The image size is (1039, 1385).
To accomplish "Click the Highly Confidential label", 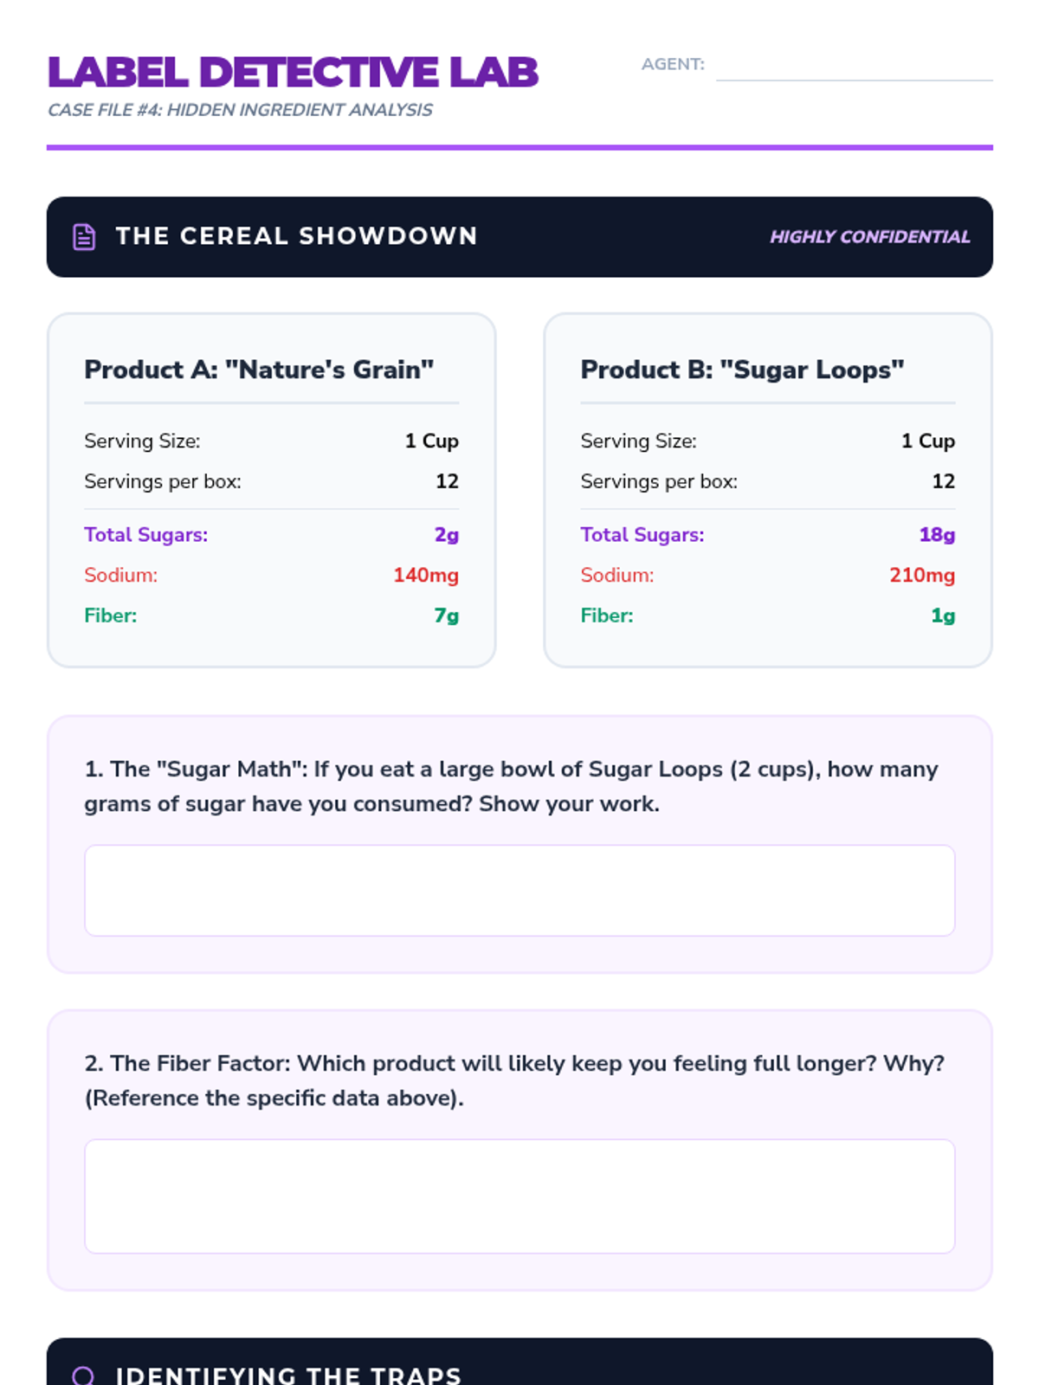I will click(869, 237).
